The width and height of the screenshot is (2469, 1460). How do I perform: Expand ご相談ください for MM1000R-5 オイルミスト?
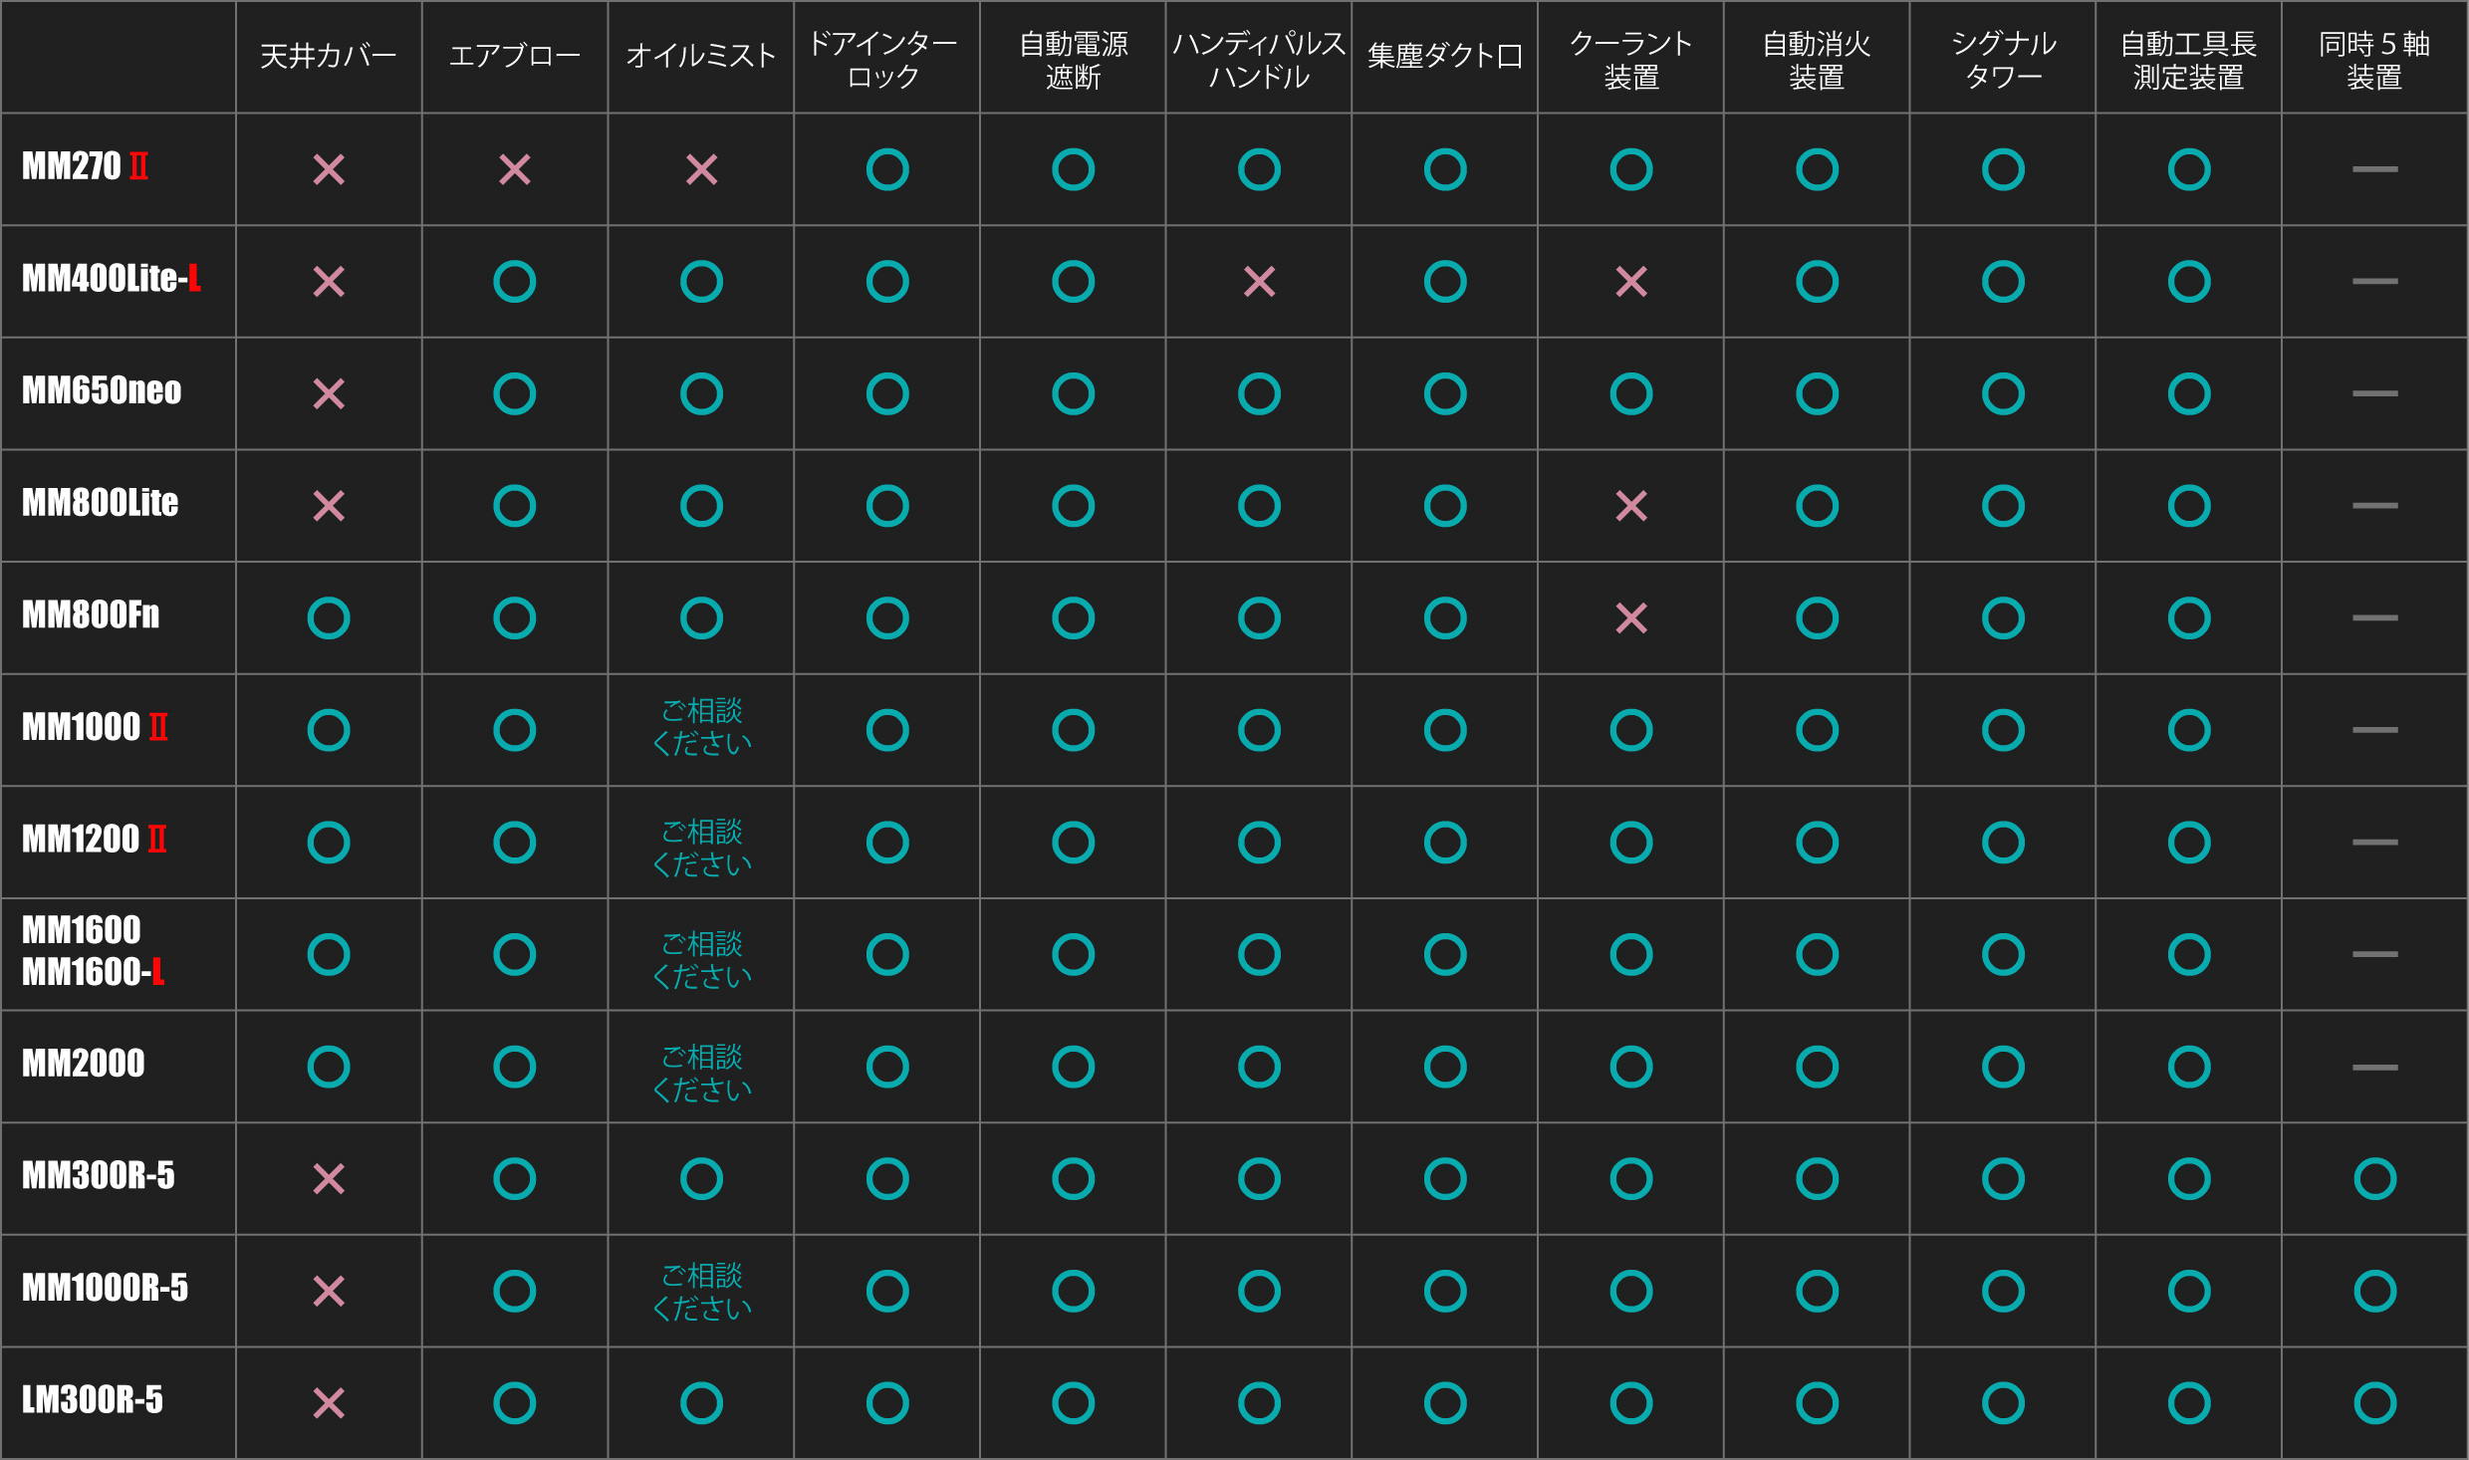click(x=701, y=1291)
